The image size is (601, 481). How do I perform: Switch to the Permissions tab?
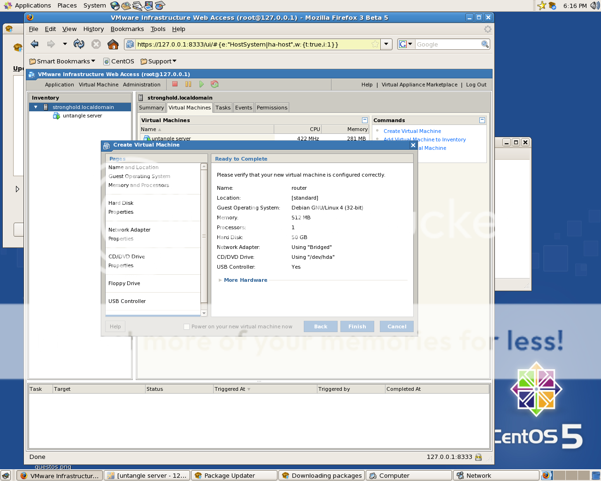pos(272,108)
